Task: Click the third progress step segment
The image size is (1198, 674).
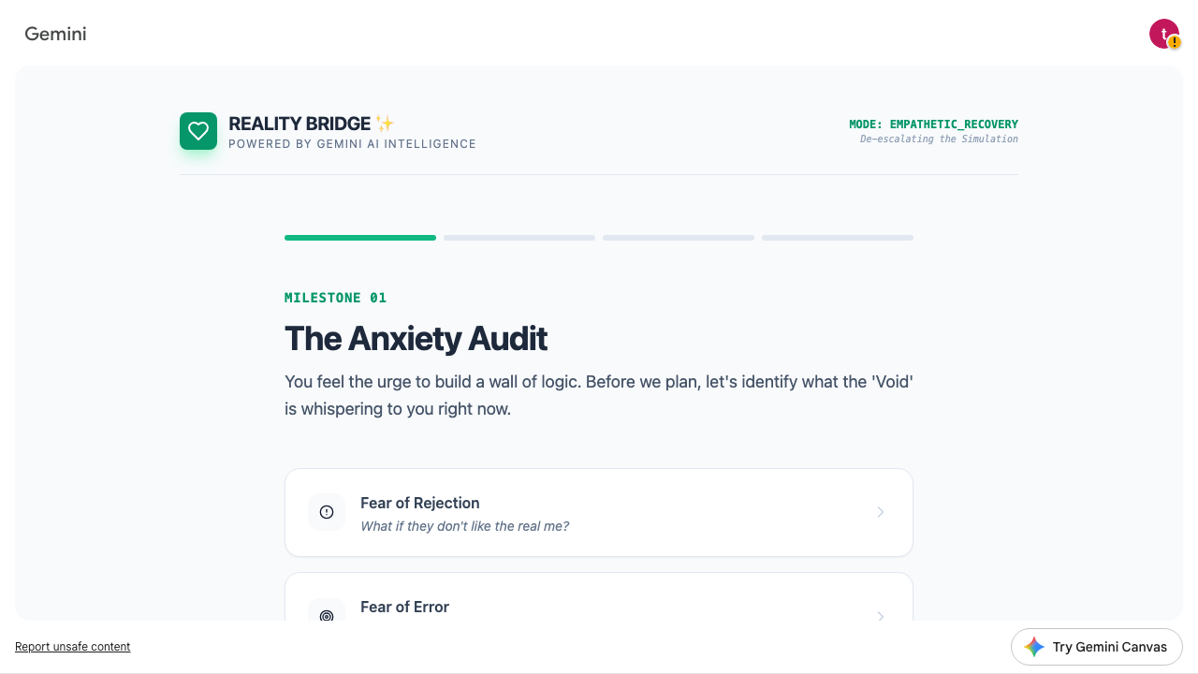Action: (679, 238)
